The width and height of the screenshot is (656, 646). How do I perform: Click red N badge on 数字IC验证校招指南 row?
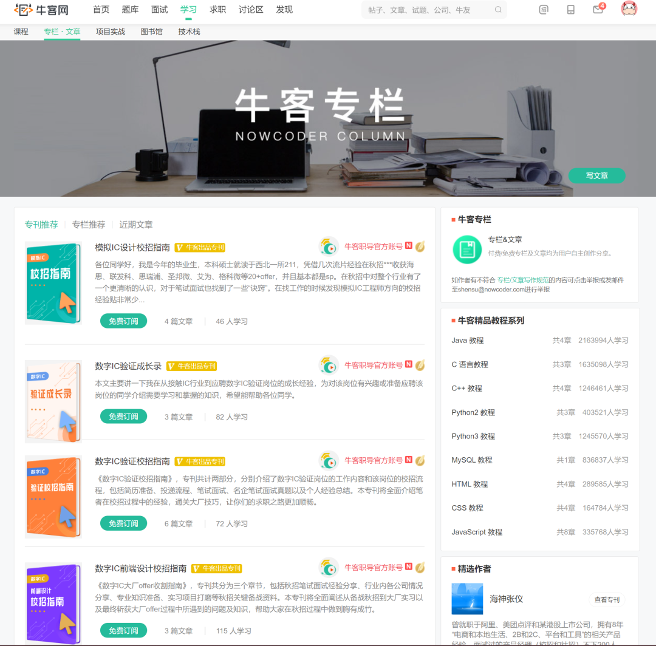pos(409,460)
